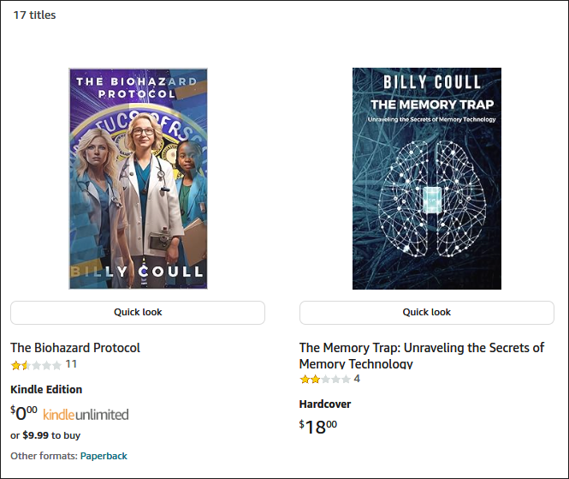The image size is (569, 479).
Task: Open the Paperback format link
Action: [x=104, y=456]
